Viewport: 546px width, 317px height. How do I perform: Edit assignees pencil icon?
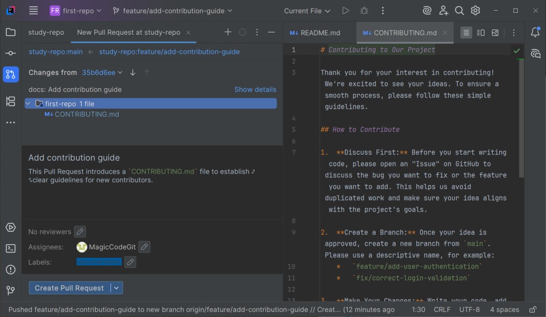(x=144, y=247)
